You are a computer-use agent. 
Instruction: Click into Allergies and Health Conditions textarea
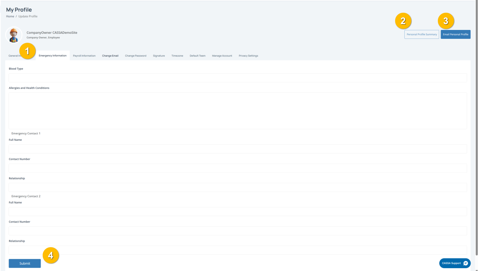tap(238, 111)
